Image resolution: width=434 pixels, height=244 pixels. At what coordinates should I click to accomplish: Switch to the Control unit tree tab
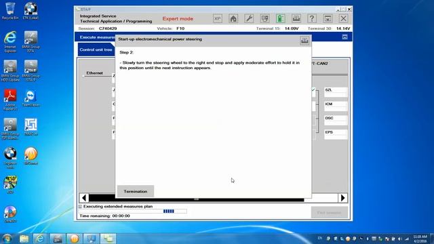click(x=96, y=49)
